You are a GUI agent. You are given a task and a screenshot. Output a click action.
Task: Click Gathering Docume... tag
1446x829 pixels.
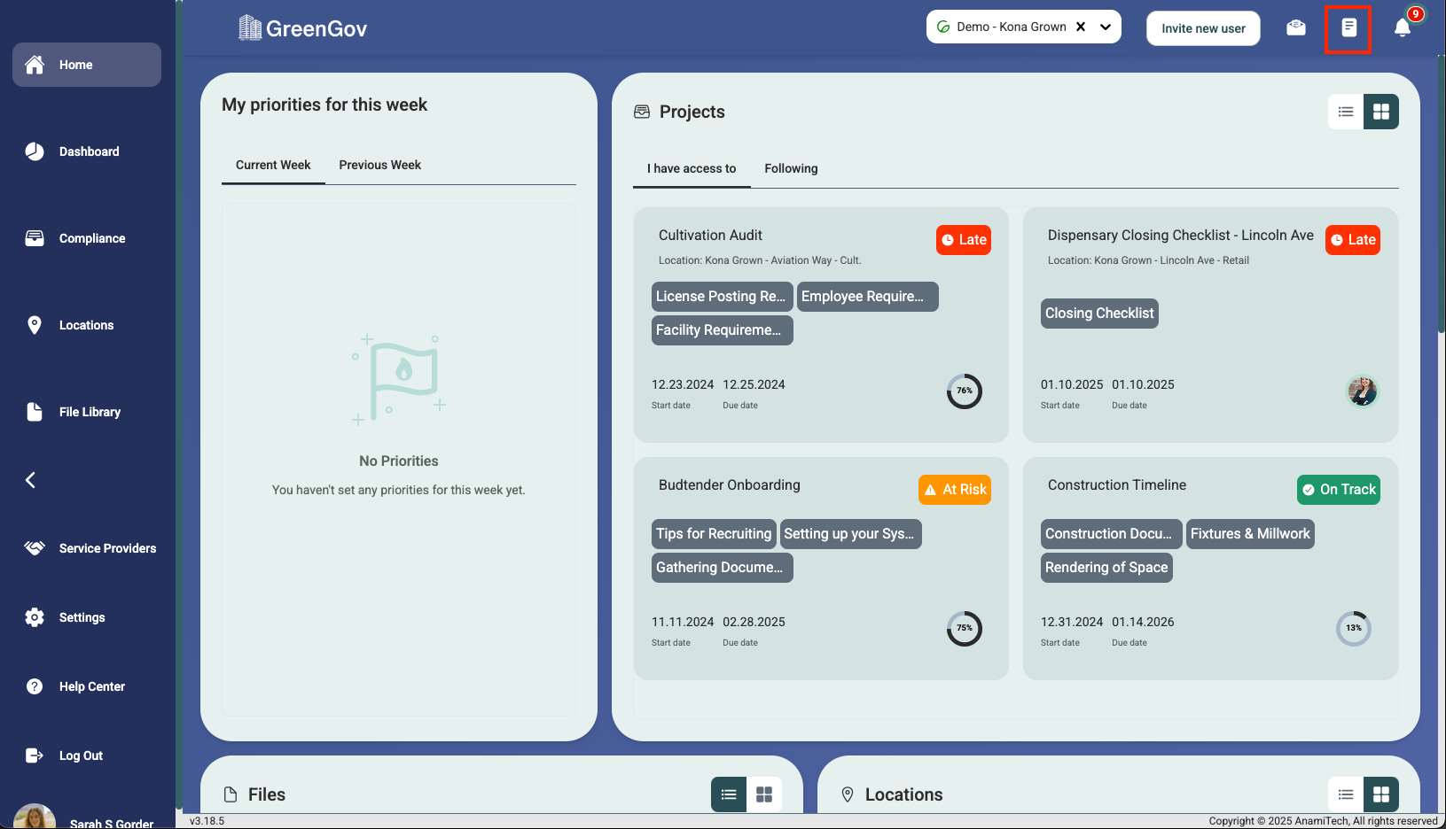click(723, 568)
